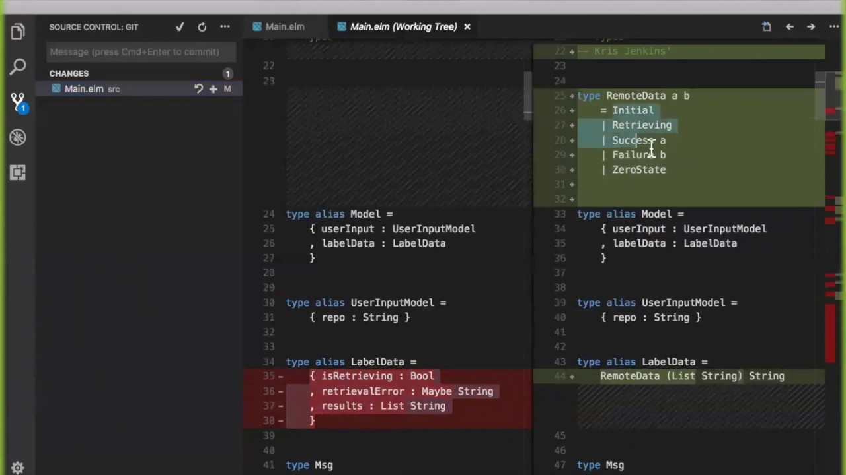Image resolution: width=846 pixels, height=475 pixels.
Task: Click '{ repo : String }' in right pane
Action: (650, 317)
